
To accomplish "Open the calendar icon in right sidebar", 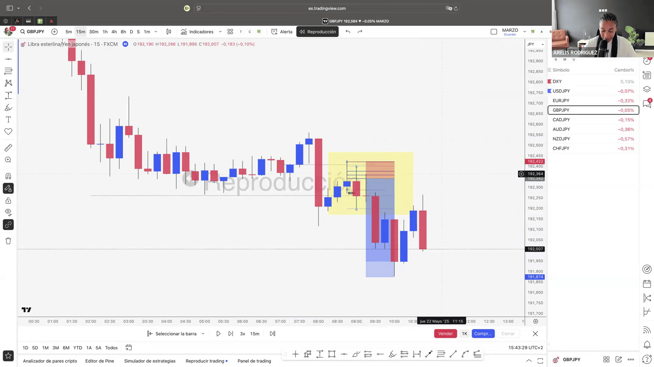I will [647, 284].
